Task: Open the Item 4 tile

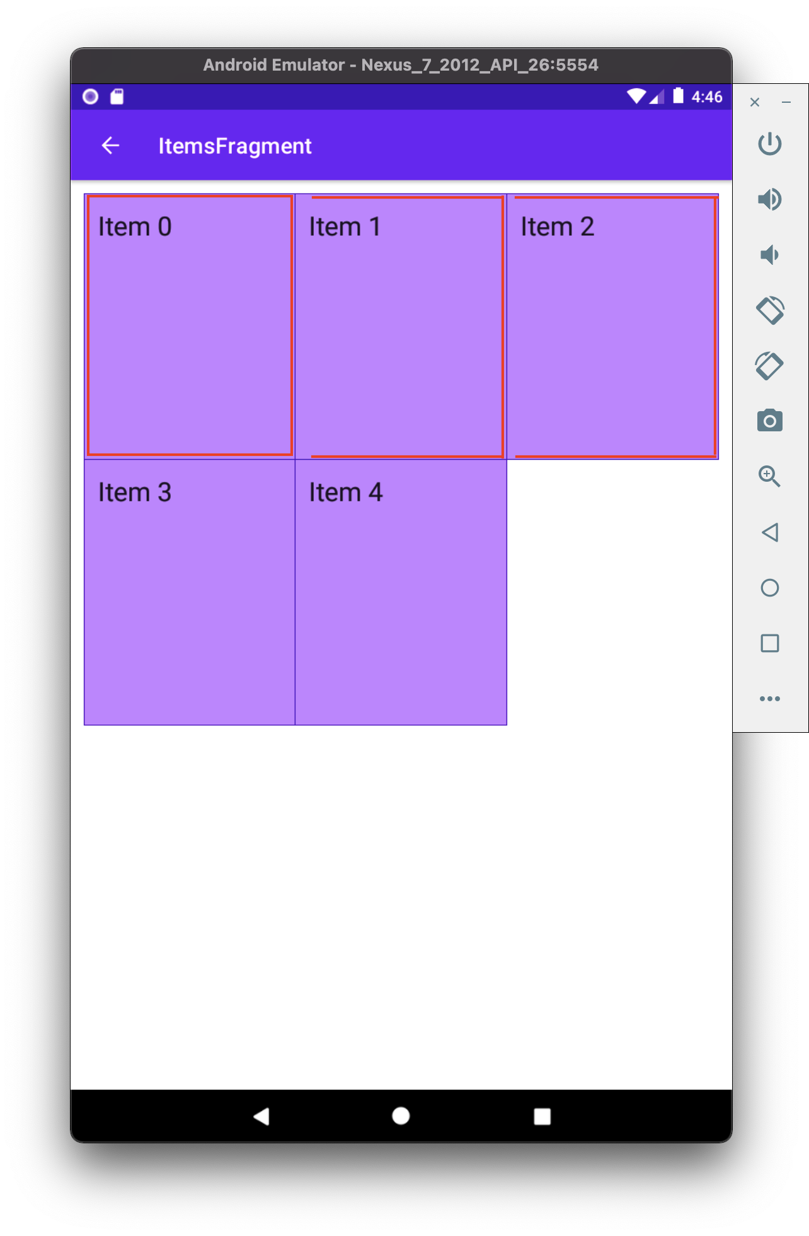Action: coord(401,592)
